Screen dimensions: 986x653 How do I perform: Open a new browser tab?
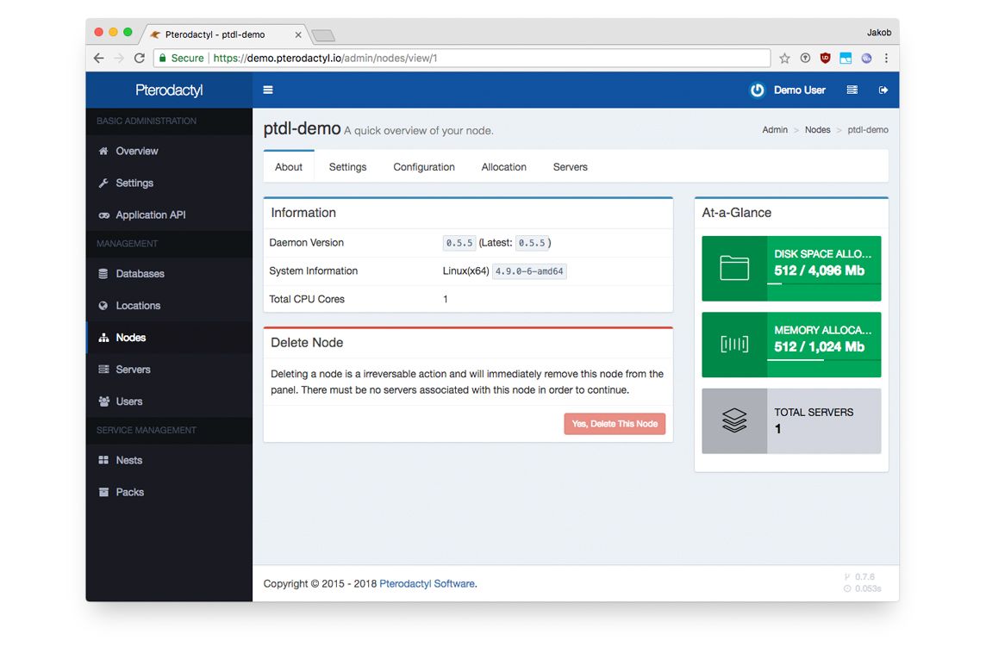point(323,36)
